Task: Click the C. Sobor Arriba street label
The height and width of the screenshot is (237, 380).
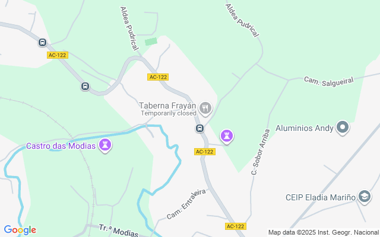Action: coord(261,152)
